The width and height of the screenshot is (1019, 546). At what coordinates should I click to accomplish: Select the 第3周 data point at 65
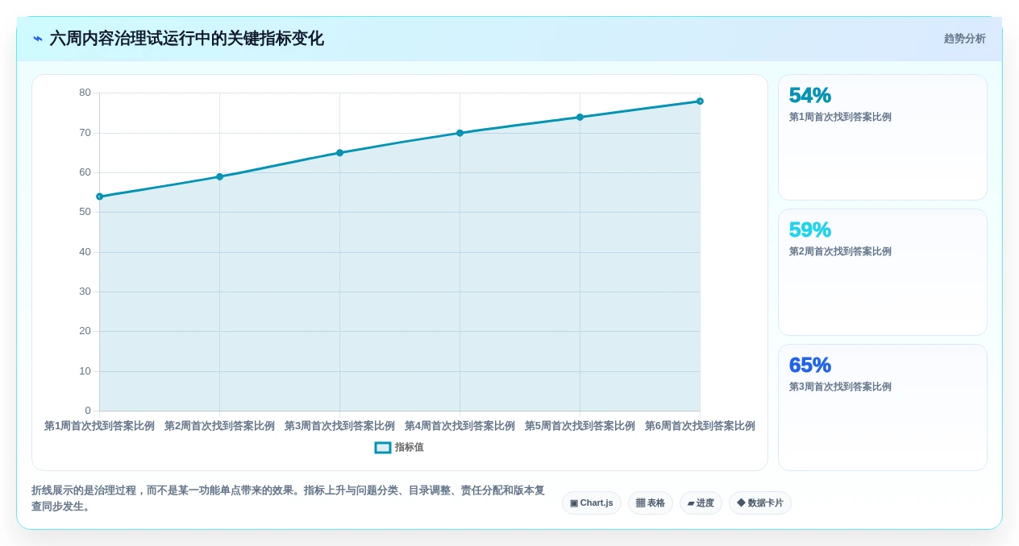tap(339, 153)
